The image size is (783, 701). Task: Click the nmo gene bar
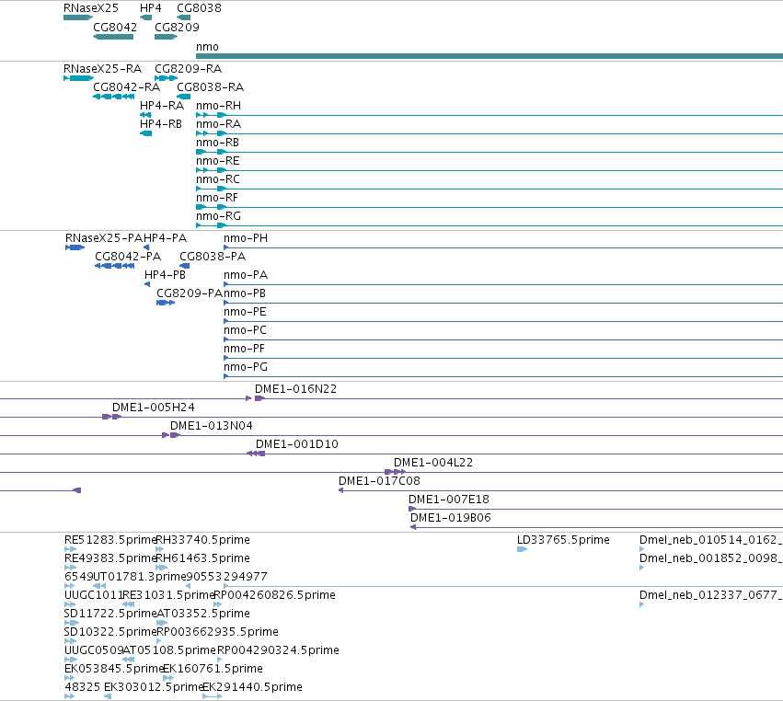pyautogui.click(x=489, y=56)
